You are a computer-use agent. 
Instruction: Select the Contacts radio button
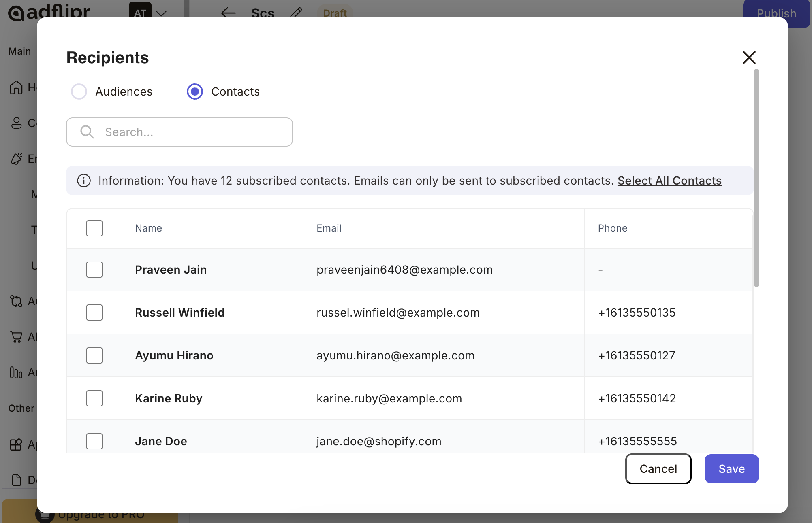tap(195, 91)
